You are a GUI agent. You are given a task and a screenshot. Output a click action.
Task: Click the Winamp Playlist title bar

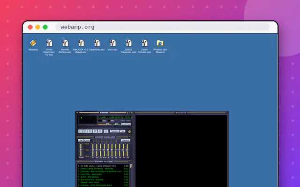pyautogui.click(x=104, y=161)
